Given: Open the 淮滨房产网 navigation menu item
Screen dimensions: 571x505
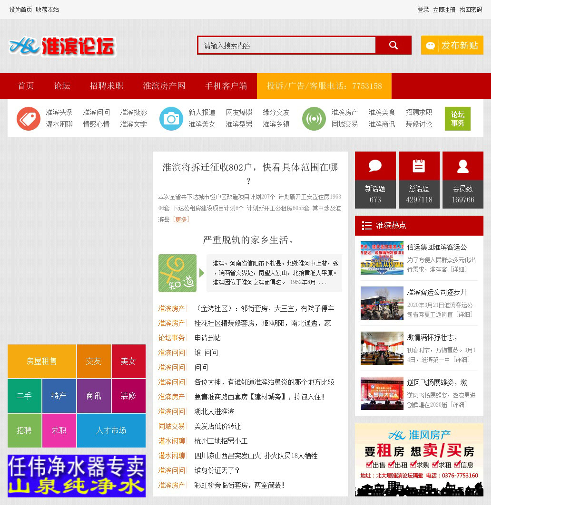Looking at the screenshot, I should point(164,86).
